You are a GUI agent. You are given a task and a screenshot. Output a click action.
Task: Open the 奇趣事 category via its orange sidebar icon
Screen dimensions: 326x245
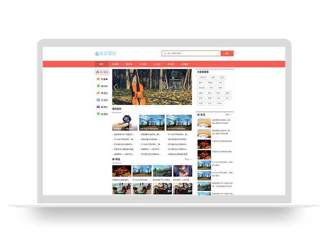click(x=98, y=79)
